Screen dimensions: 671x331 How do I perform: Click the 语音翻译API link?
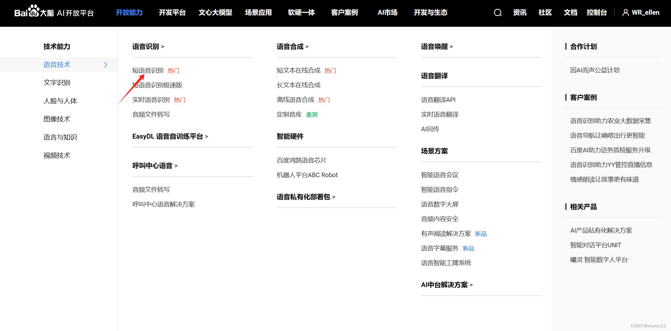[x=438, y=100]
